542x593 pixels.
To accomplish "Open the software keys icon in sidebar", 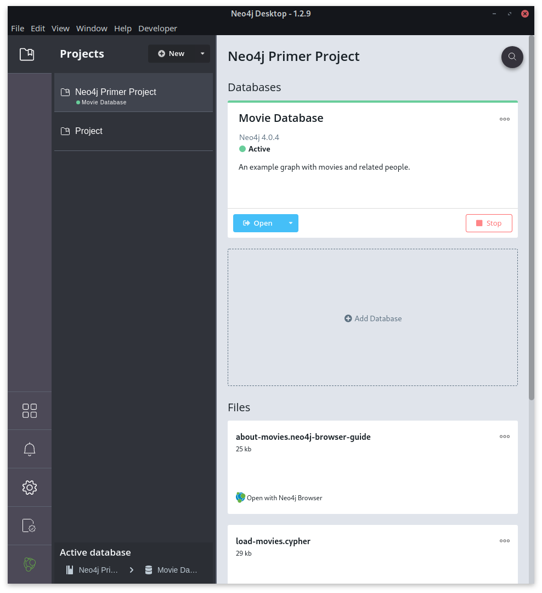I will [x=30, y=525].
